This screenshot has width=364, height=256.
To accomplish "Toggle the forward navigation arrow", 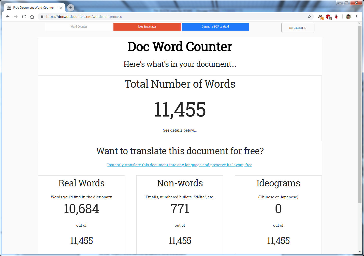I will point(16,17).
